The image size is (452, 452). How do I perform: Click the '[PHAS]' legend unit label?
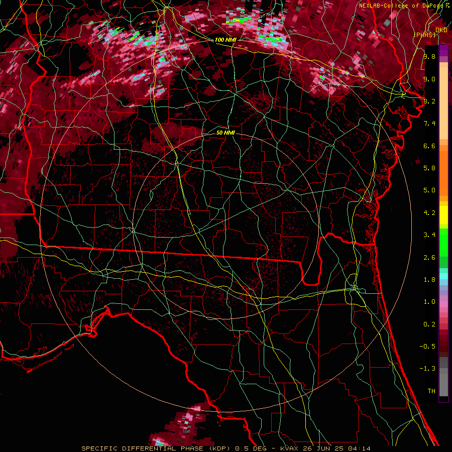[x=424, y=35]
